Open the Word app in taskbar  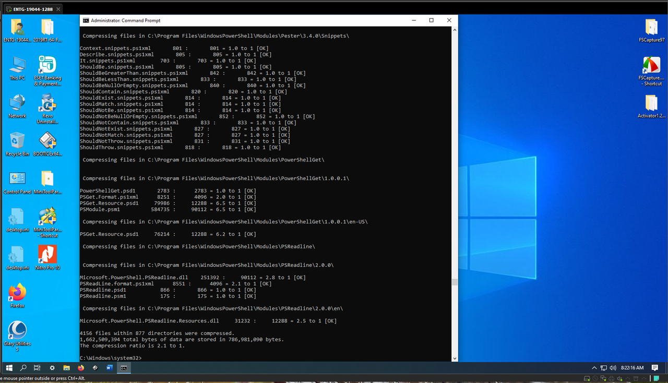[110, 368]
